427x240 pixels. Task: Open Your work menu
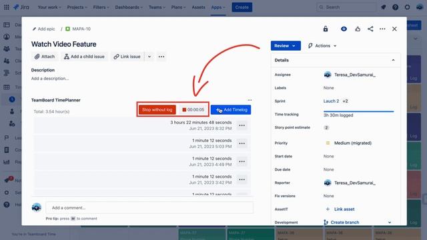coord(49,7)
